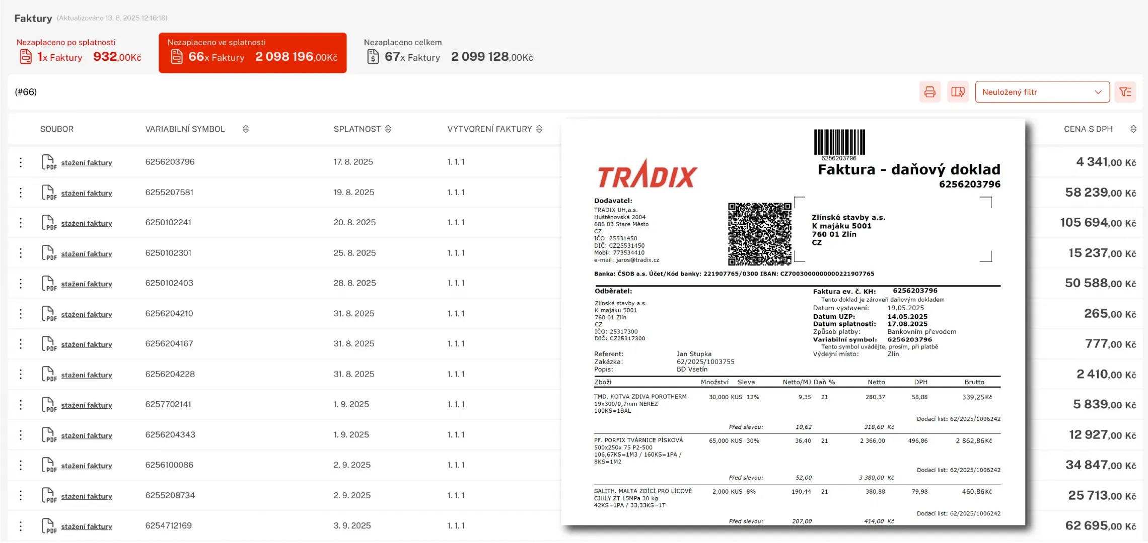1148x543 pixels.
Task: Sort by Splatnost column arrows
Action: (x=388, y=129)
